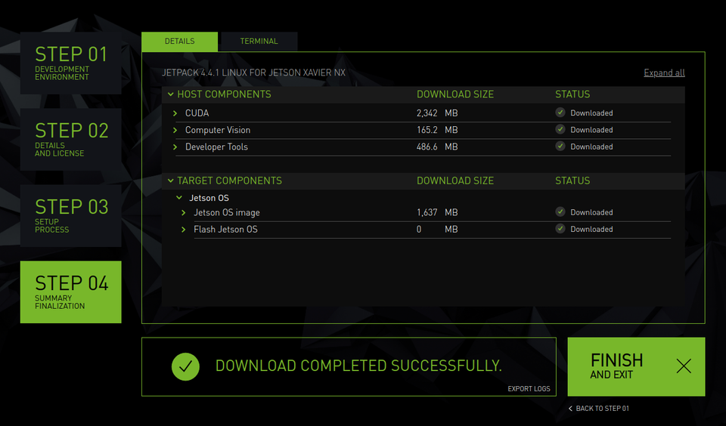Click the Jetson OS image downloaded checkmark

click(560, 211)
